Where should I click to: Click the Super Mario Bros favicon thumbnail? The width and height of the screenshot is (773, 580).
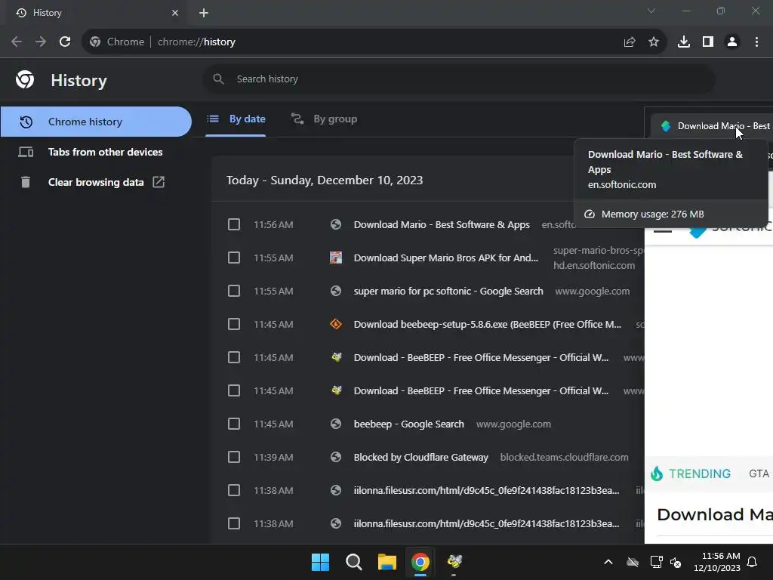(x=336, y=258)
